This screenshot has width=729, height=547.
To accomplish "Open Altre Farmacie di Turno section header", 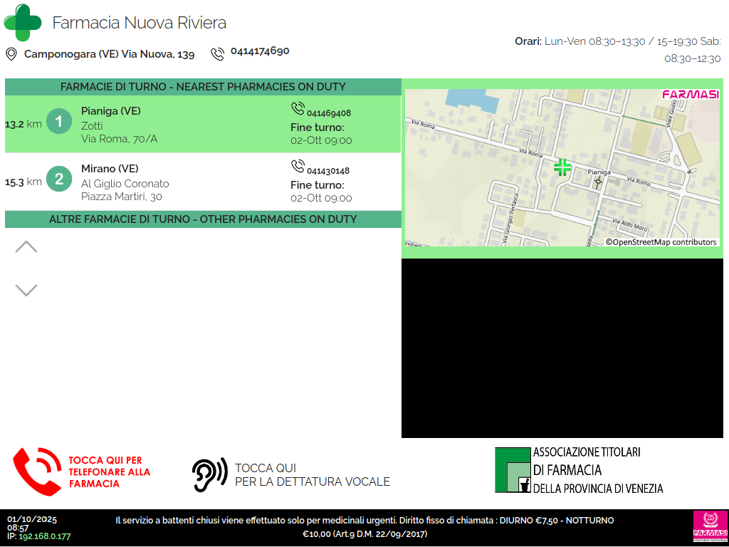I will [x=203, y=219].
